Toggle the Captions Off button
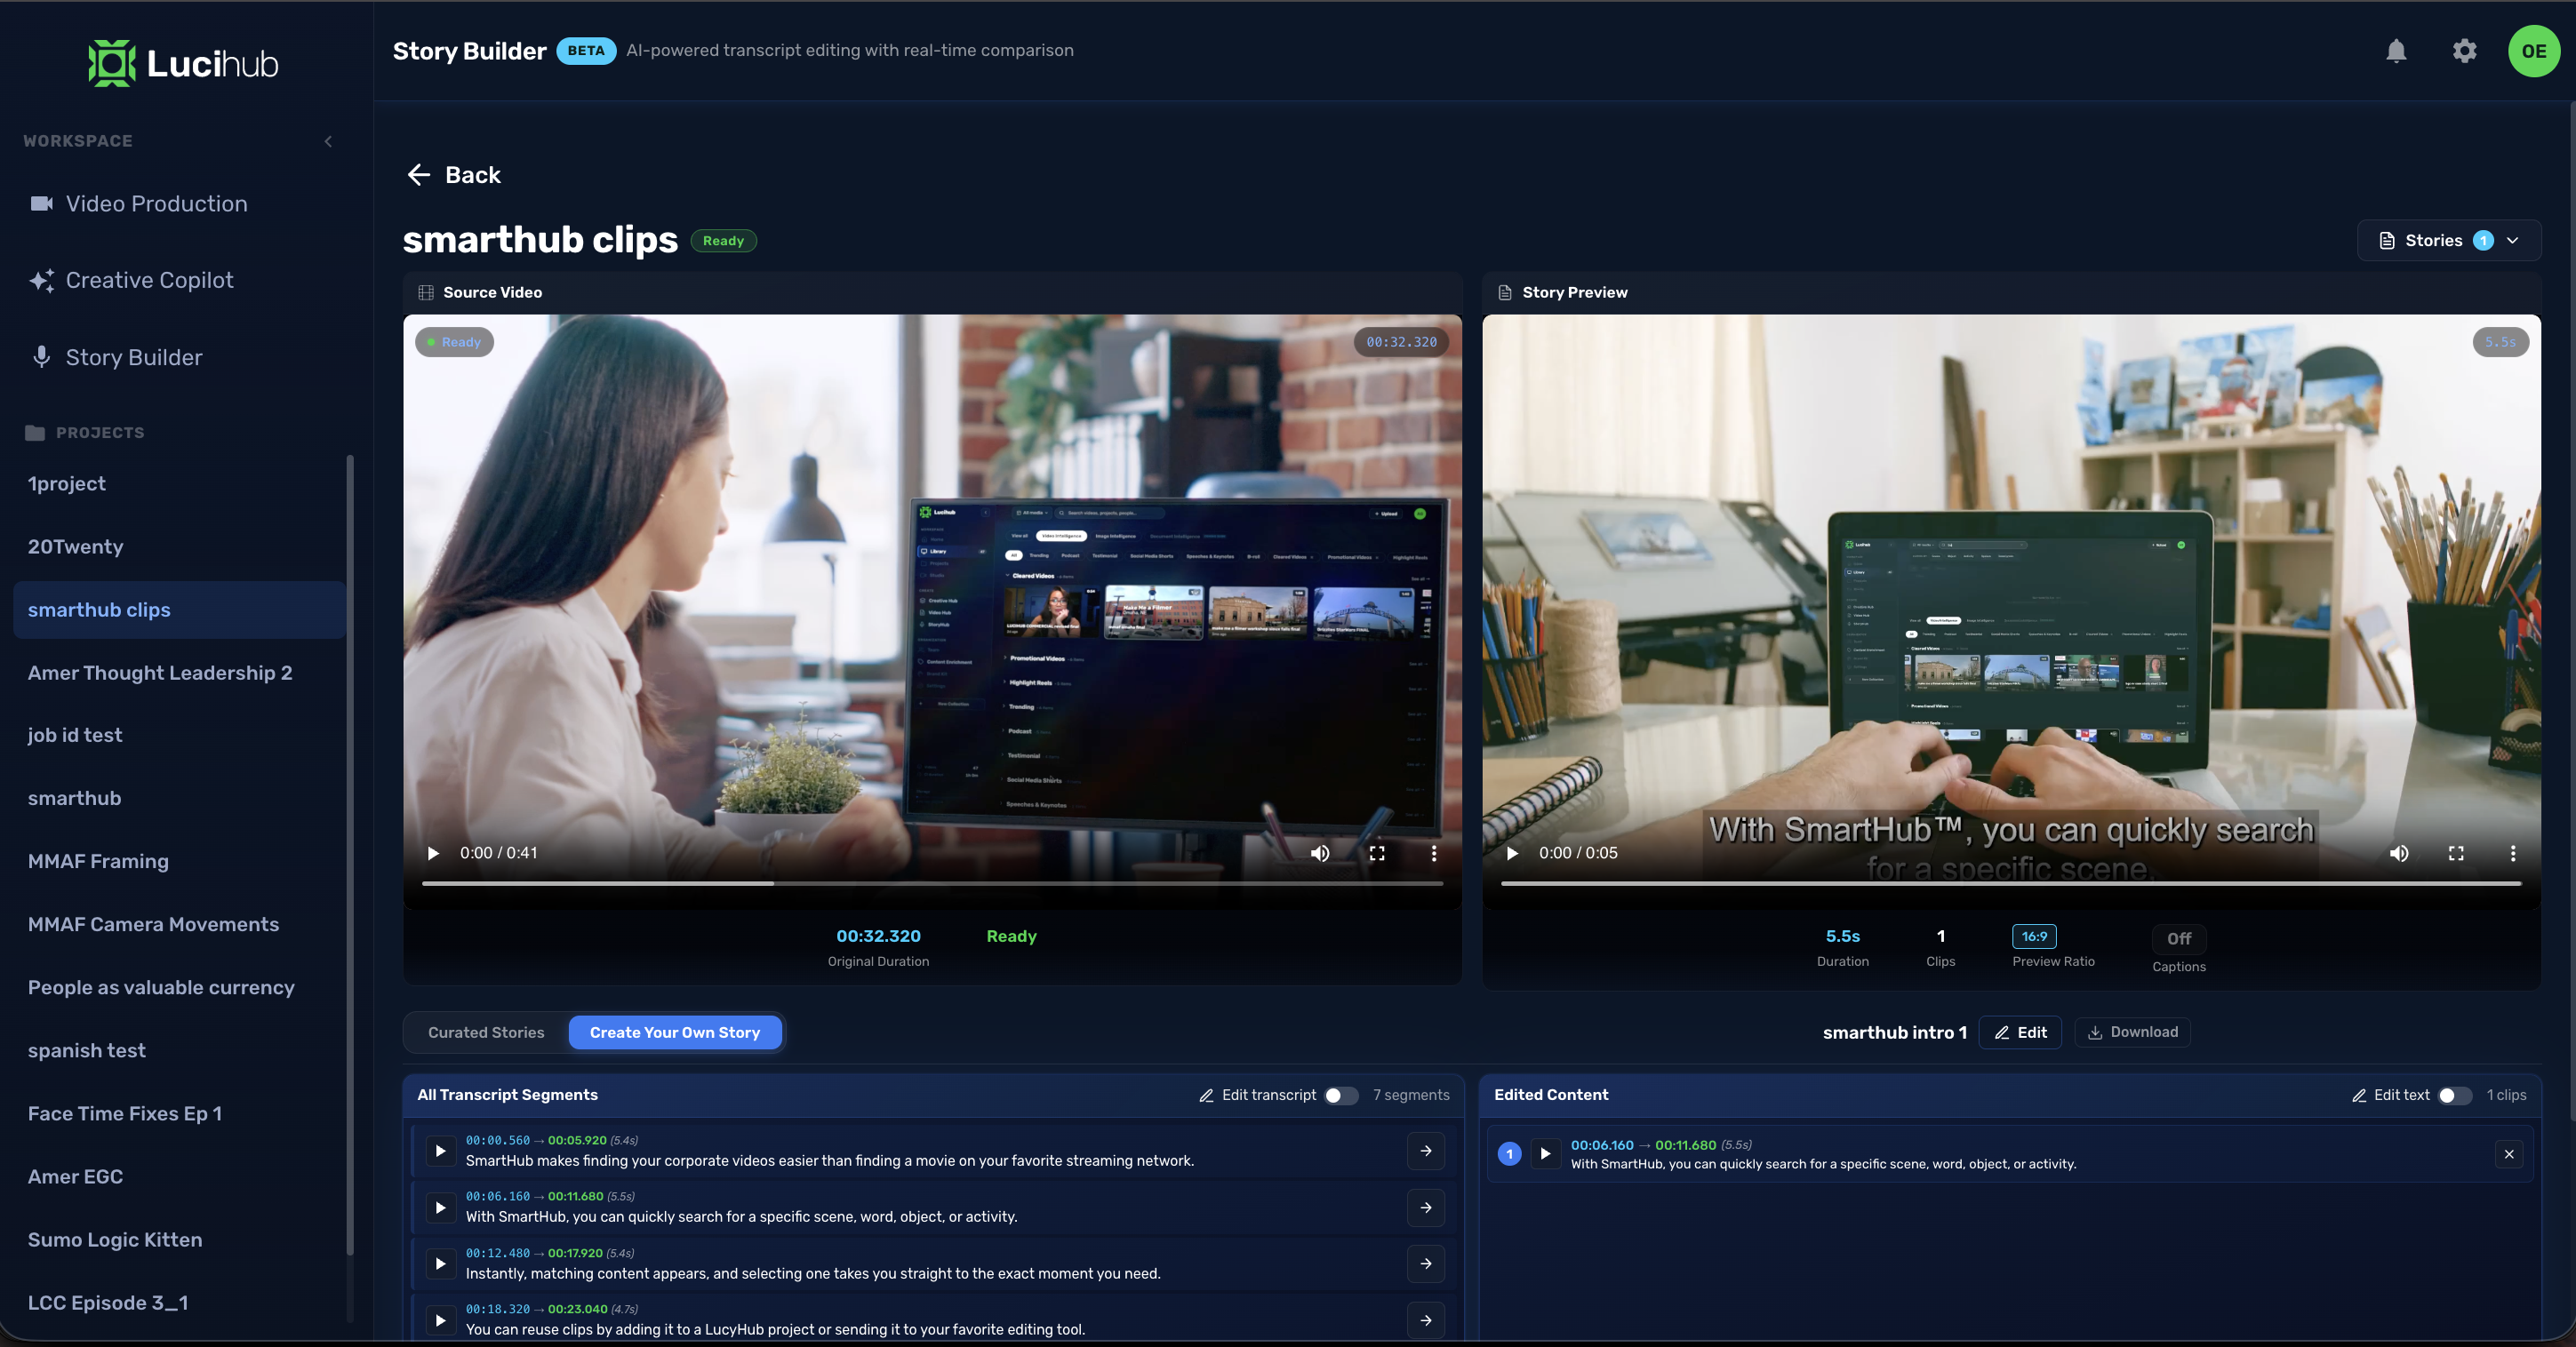 tap(2178, 938)
